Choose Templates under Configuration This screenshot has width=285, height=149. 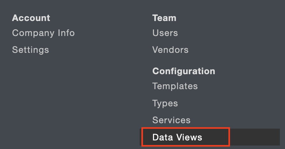tap(175, 86)
